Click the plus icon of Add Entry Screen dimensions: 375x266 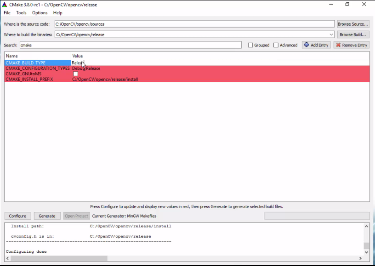coord(307,45)
